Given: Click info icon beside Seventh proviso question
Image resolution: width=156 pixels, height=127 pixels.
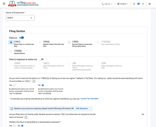Looking at the screenshot, I should (x=26, y=117).
